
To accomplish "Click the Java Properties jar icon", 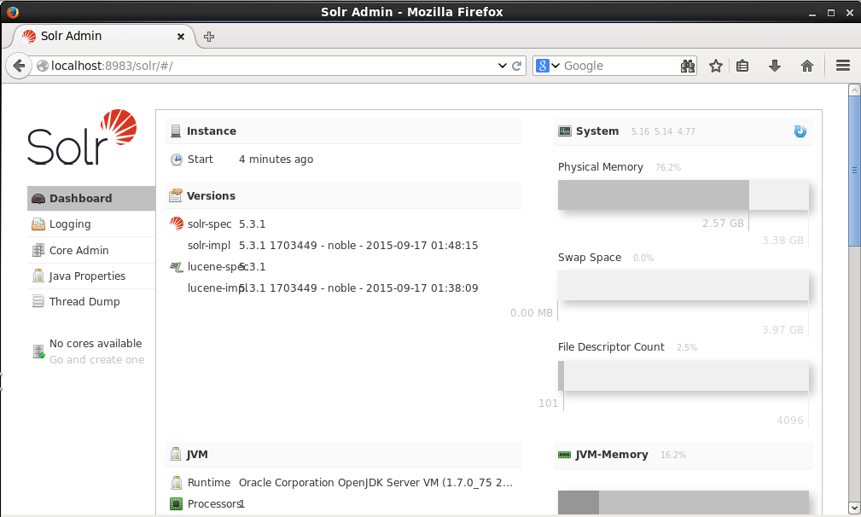I will click(38, 276).
